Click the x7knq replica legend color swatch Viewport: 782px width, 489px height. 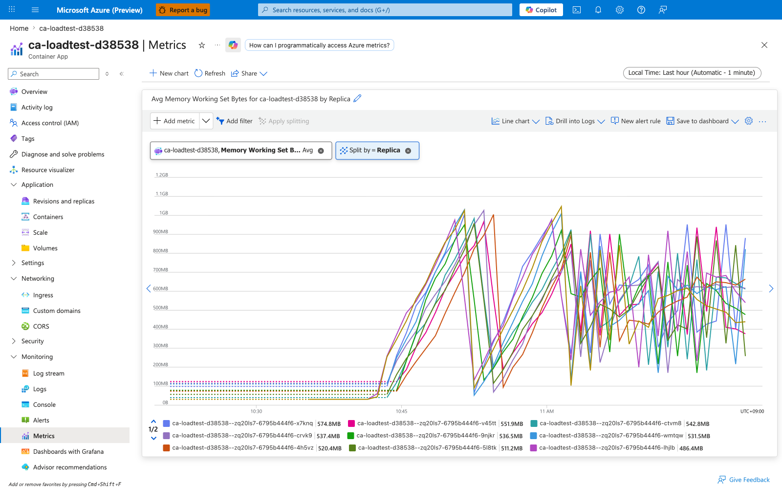point(166,423)
